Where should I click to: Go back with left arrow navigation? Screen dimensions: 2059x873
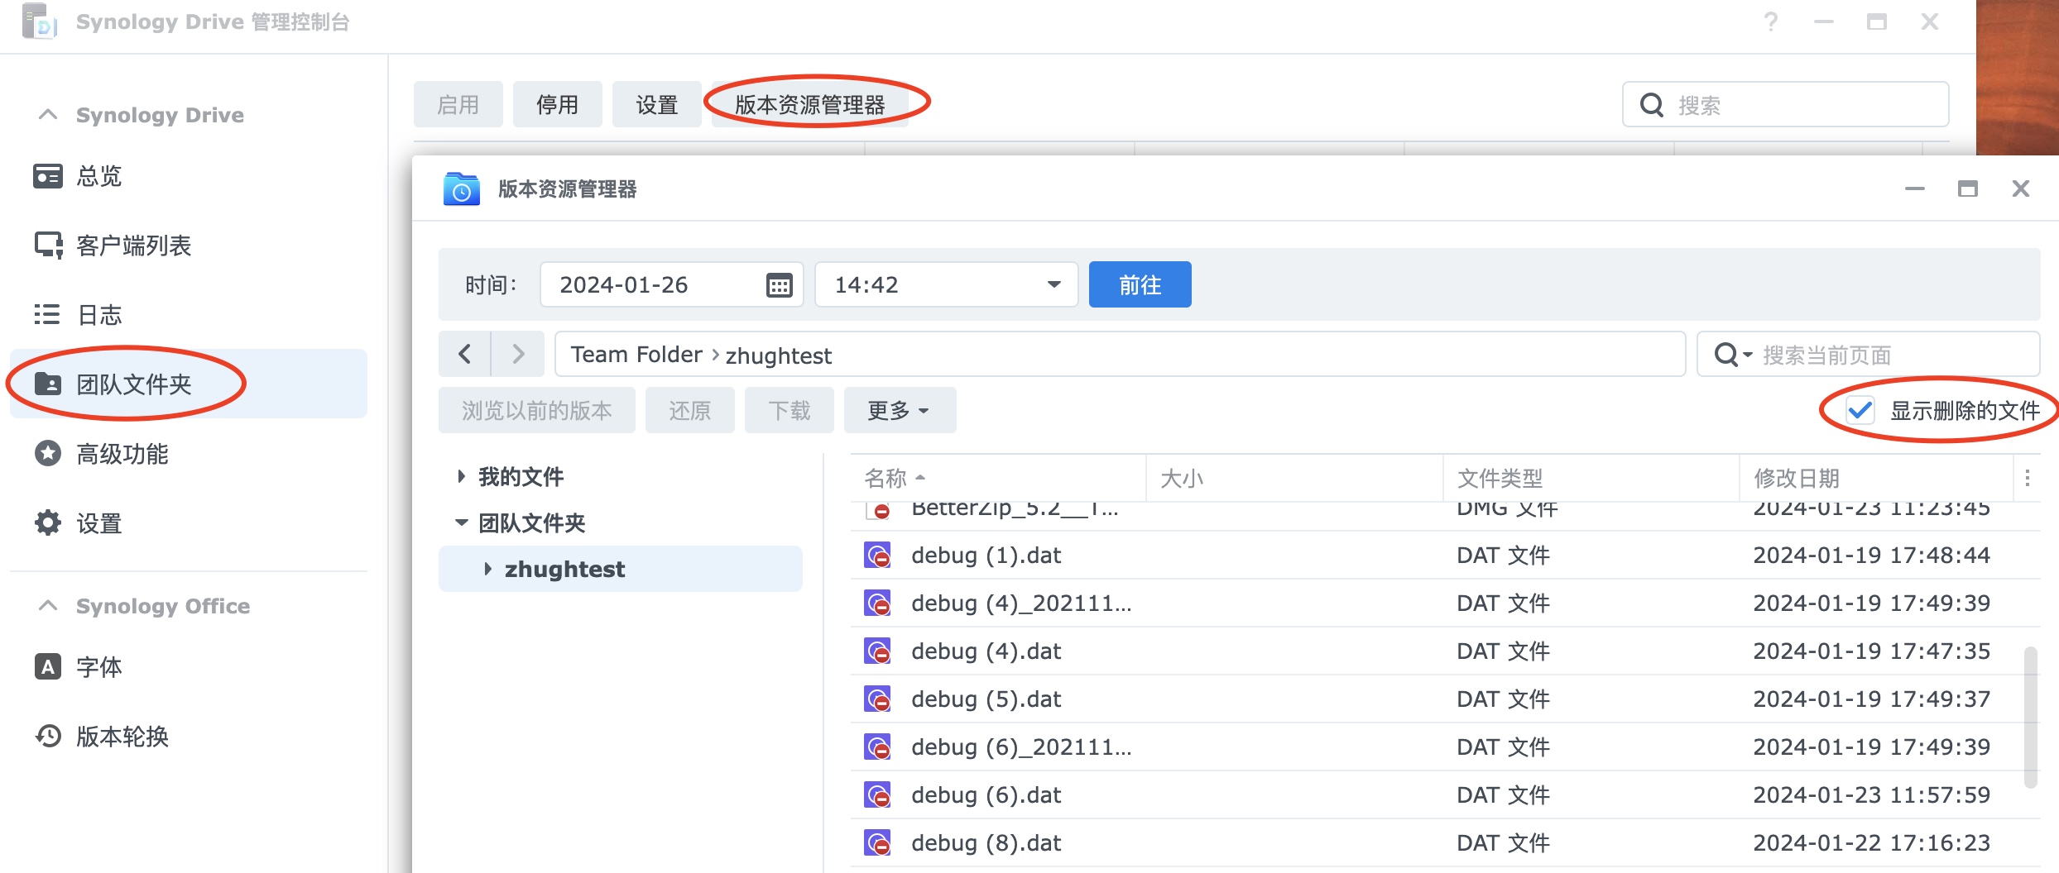point(465,354)
